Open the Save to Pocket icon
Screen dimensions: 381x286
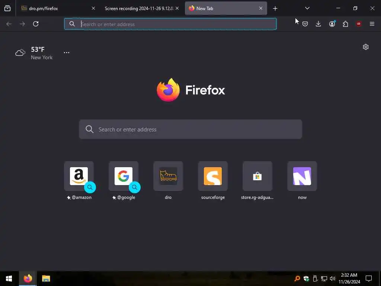pos(305,24)
